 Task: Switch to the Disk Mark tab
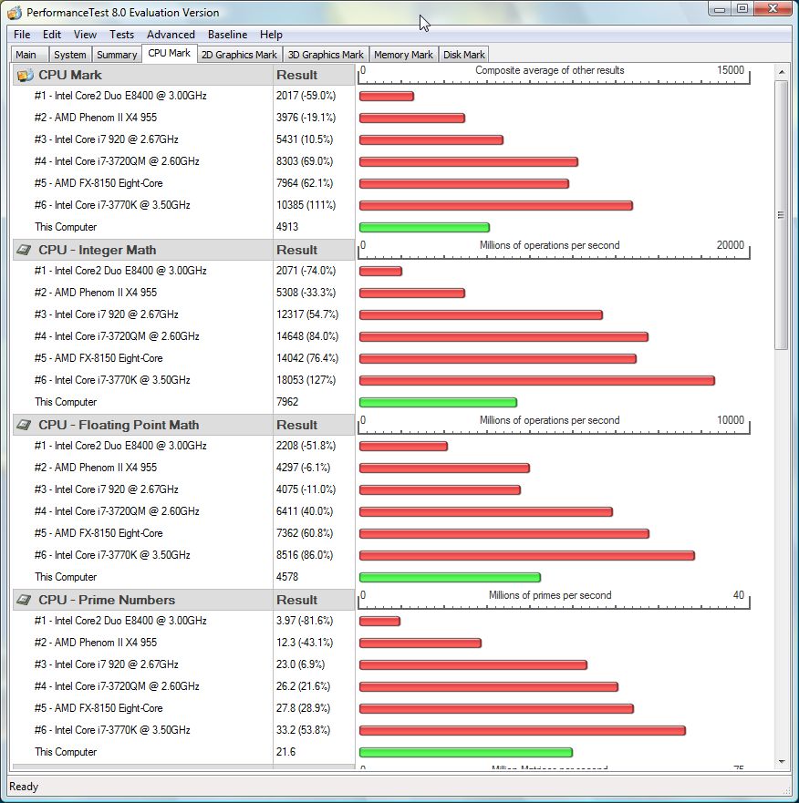[x=464, y=55]
